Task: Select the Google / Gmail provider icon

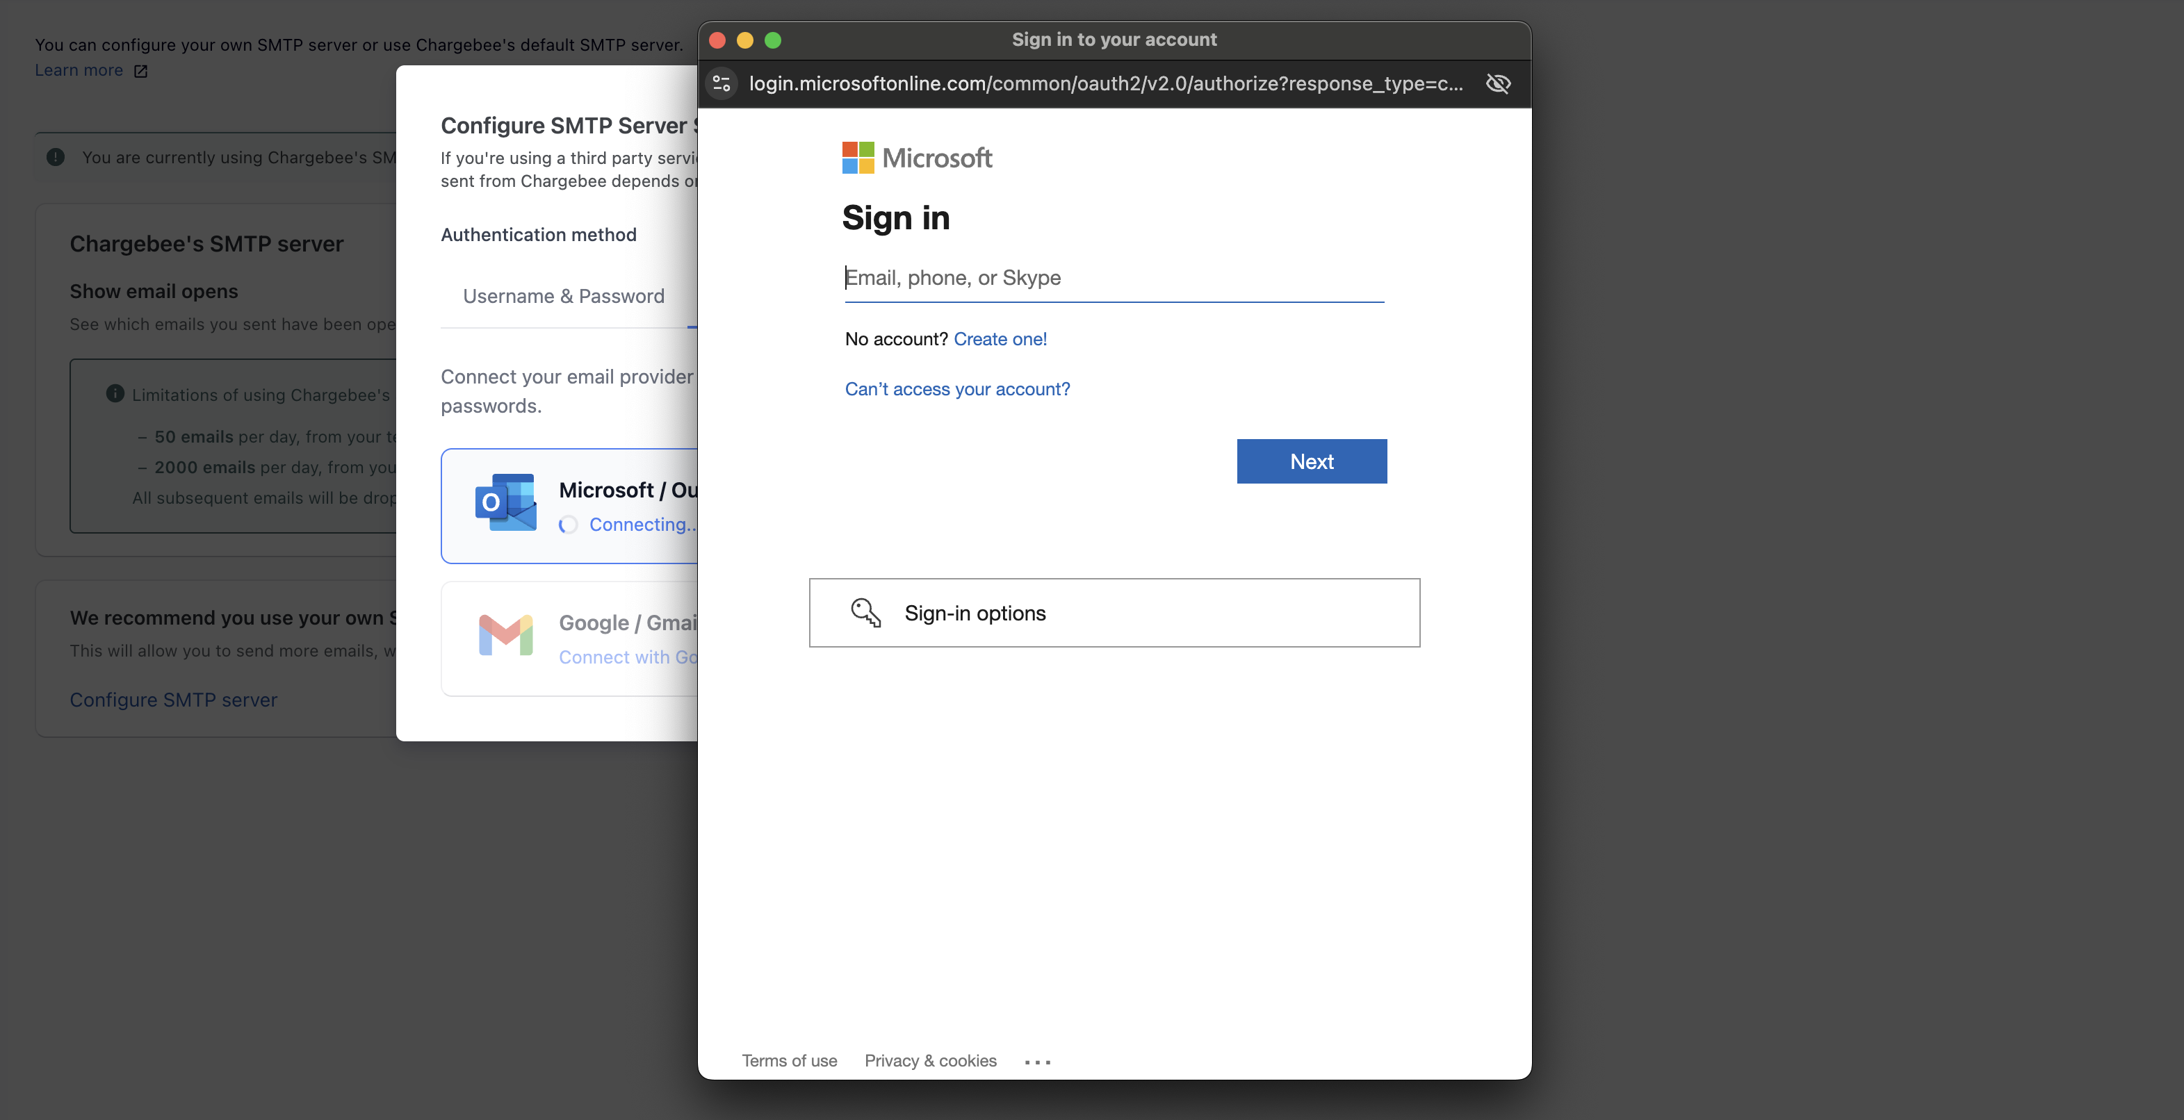Action: click(505, 636)
